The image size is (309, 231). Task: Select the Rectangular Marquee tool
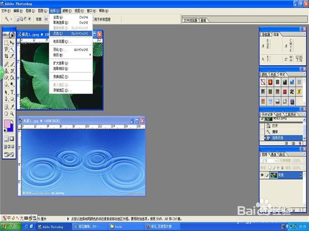tap(6, 43)
